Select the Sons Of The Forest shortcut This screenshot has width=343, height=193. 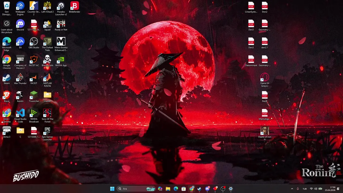pyautogui.click(x=47, y=116)
